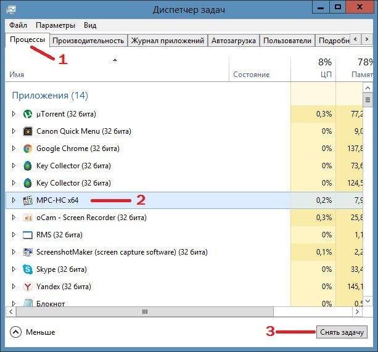Switch to the Автозагрузка tab

234,41
